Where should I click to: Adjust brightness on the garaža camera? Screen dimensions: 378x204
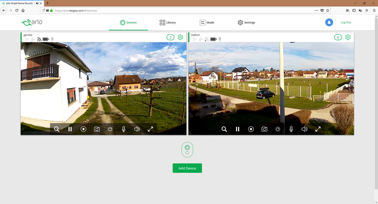point(110,129)
